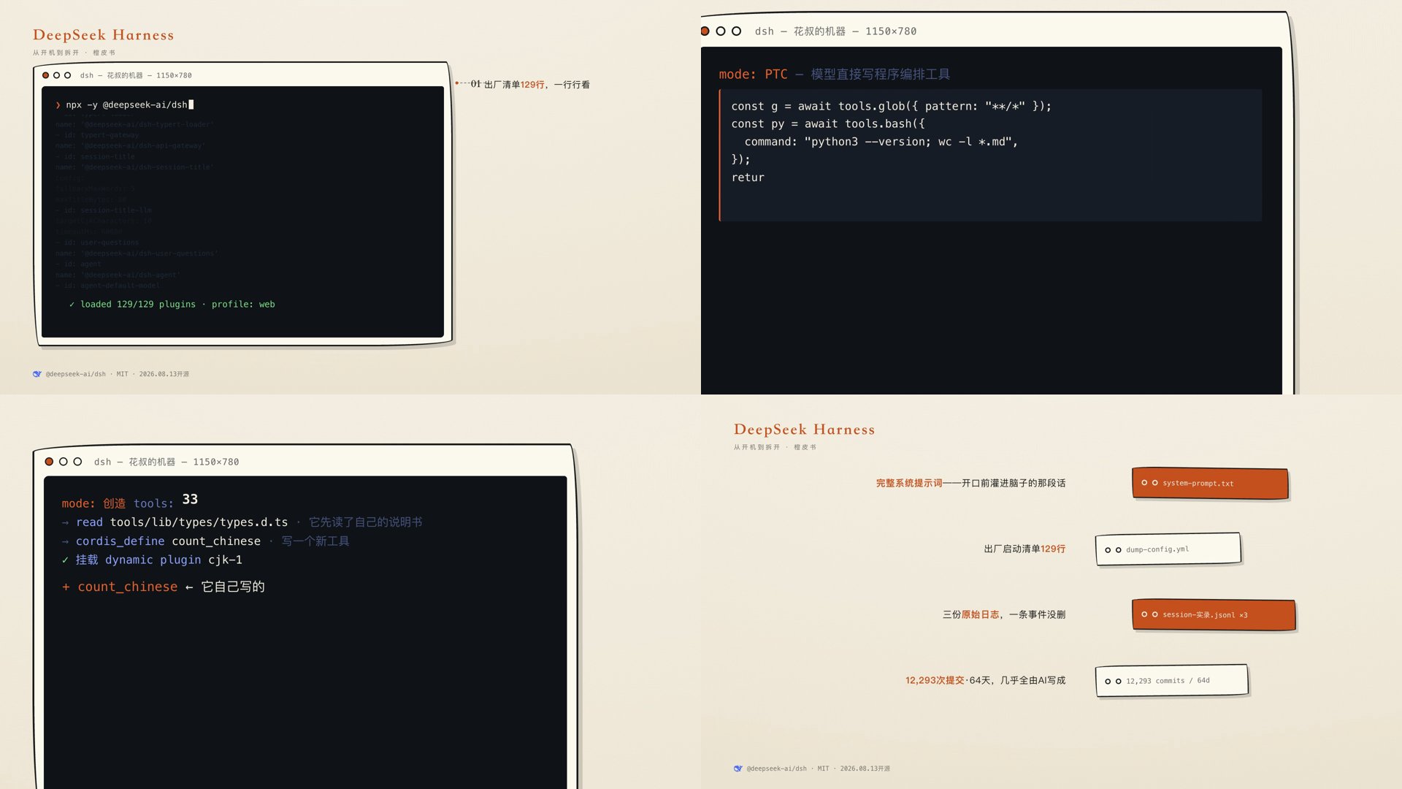
Task: Click the green checkmark before "loaded 129/129 plugins"
Action: (x=72, y=305)
